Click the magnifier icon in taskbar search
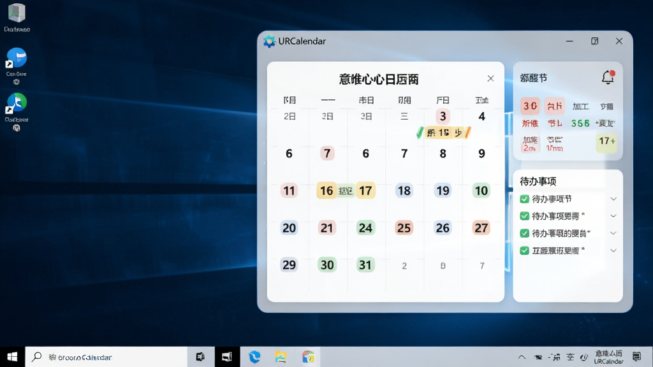Image resolution: width=653 pixels, height=367 pixels. [37, 357]
